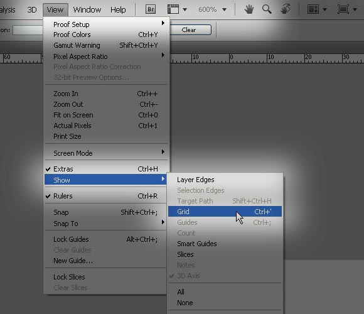Enable Grid in the Show submenu

225,212
